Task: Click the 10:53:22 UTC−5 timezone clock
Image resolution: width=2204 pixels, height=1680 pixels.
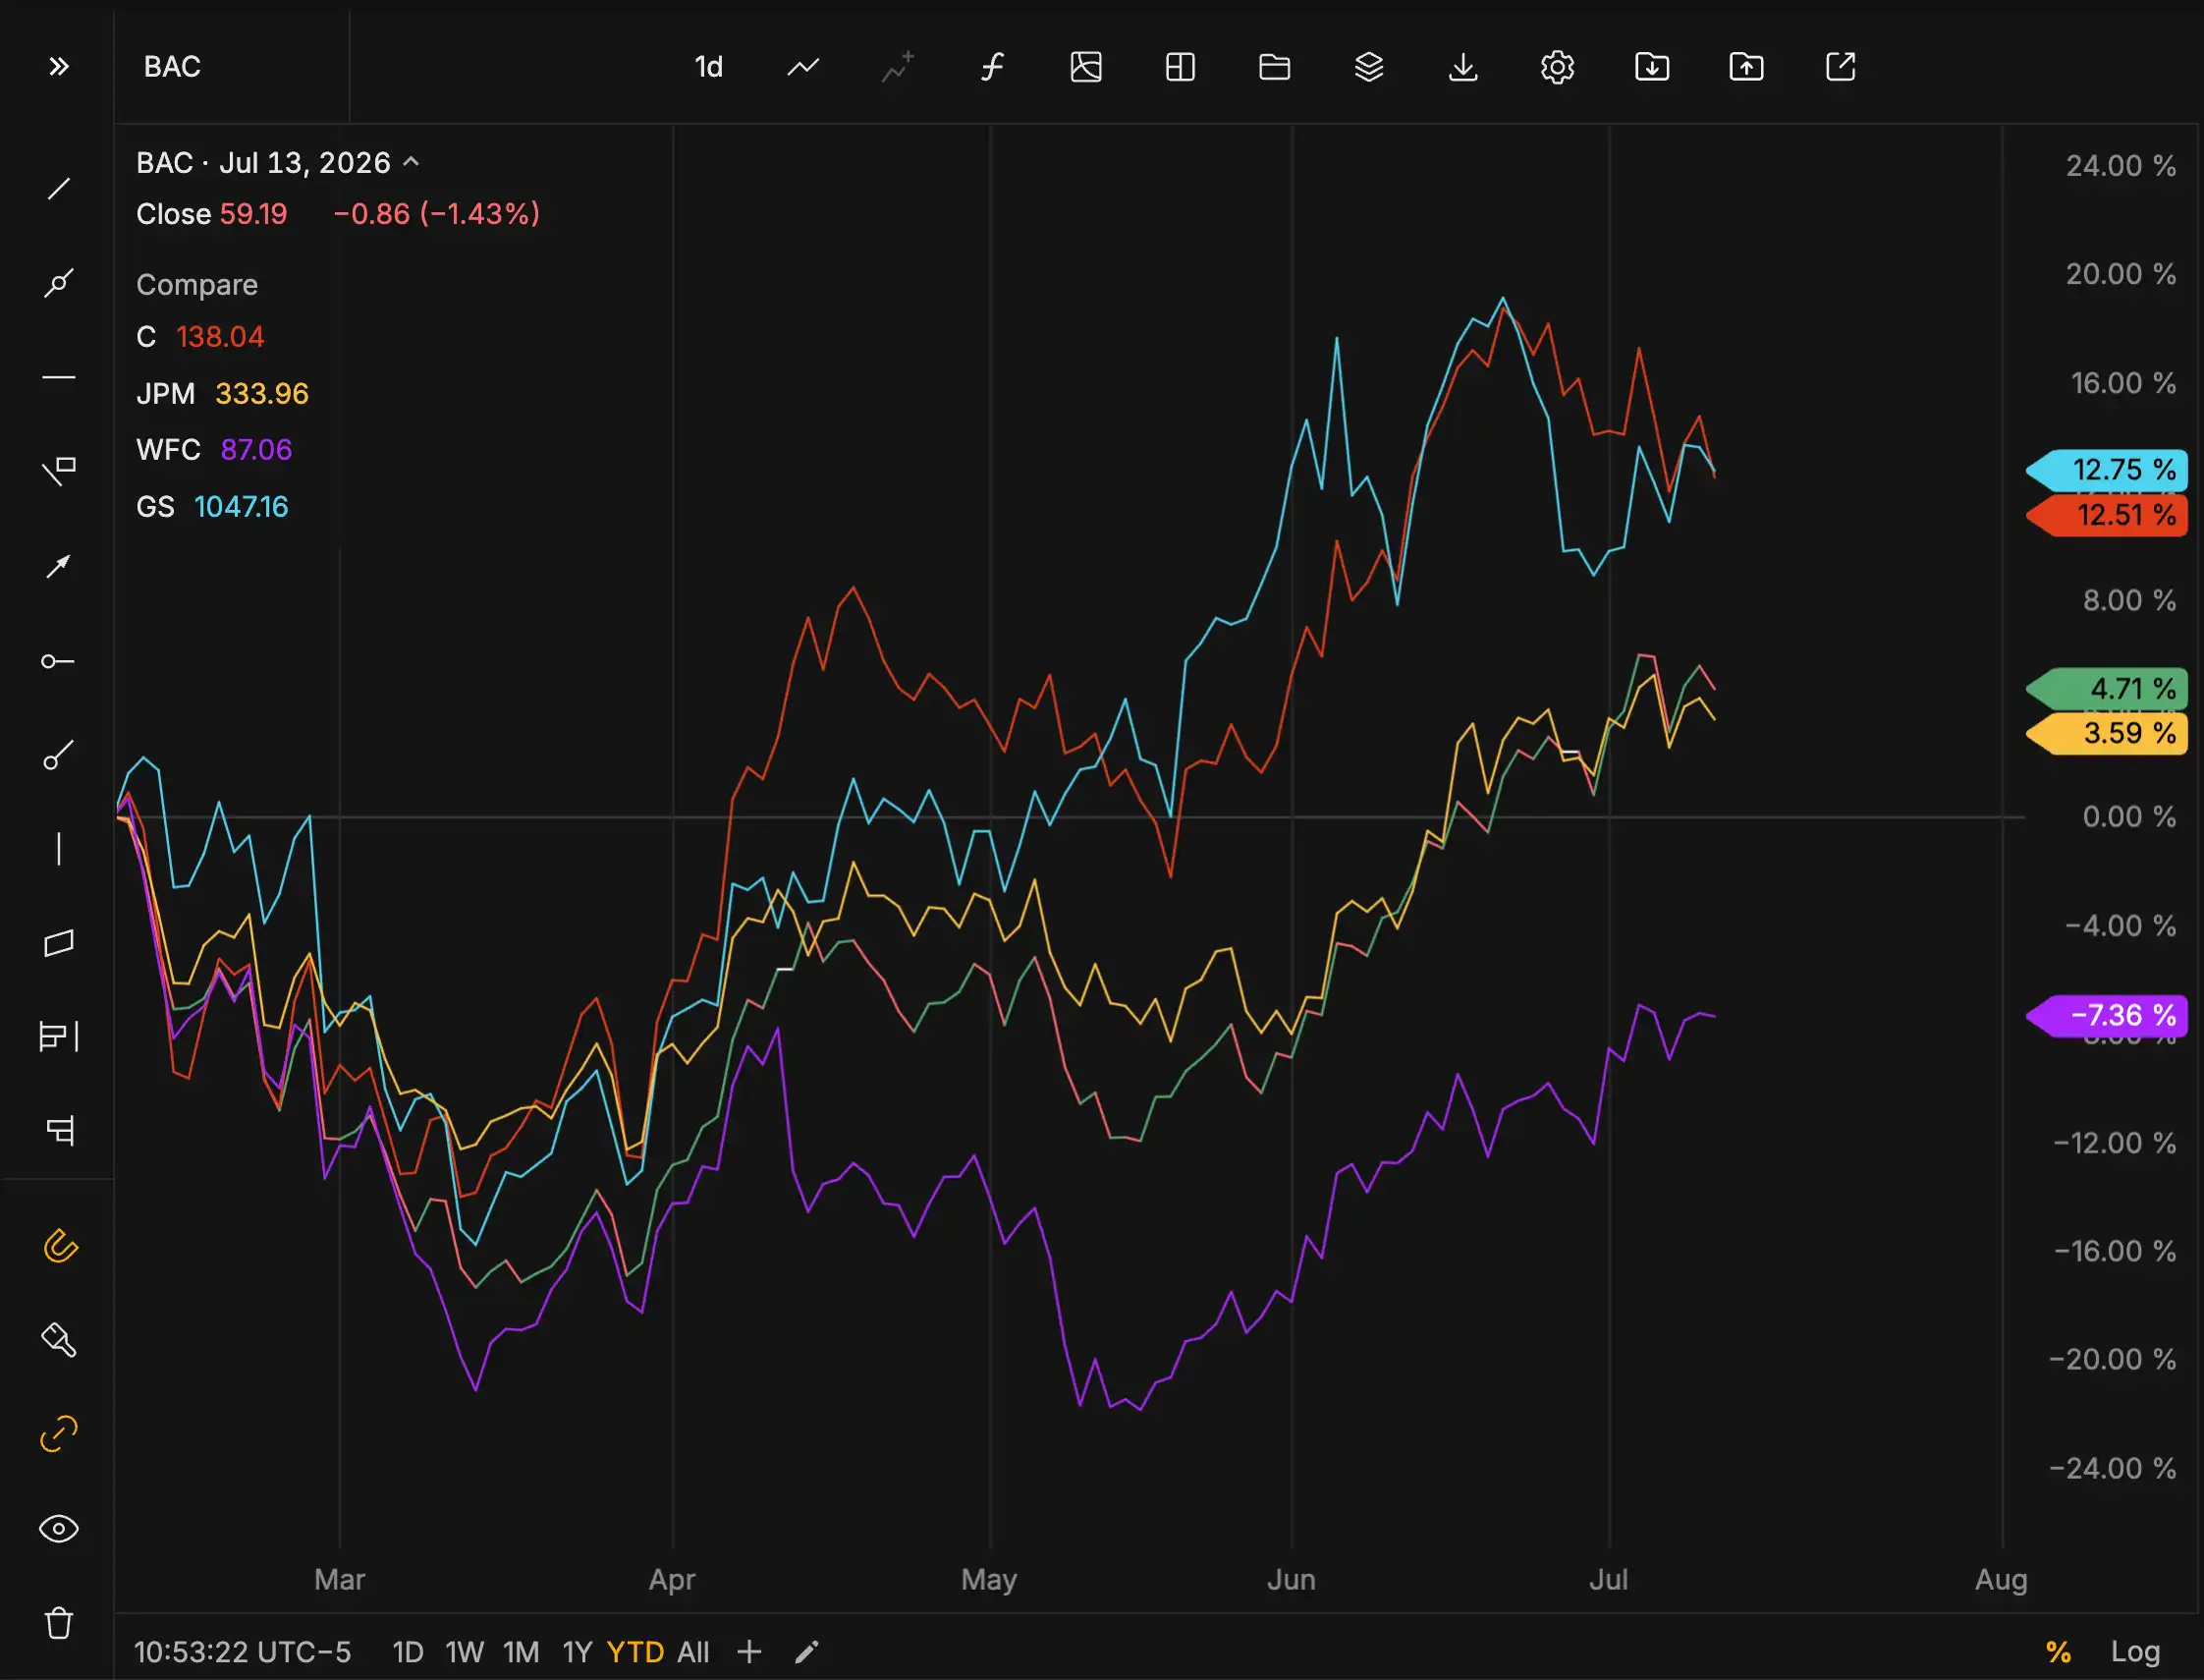Action: tap(243, 1652)
